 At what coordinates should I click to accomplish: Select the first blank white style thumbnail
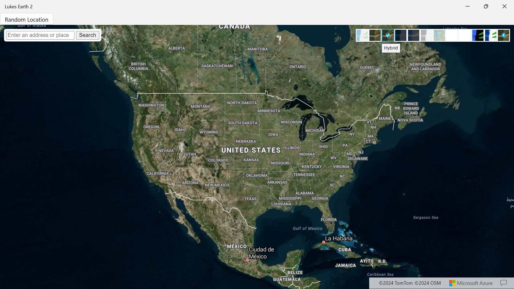pos(452,35)
